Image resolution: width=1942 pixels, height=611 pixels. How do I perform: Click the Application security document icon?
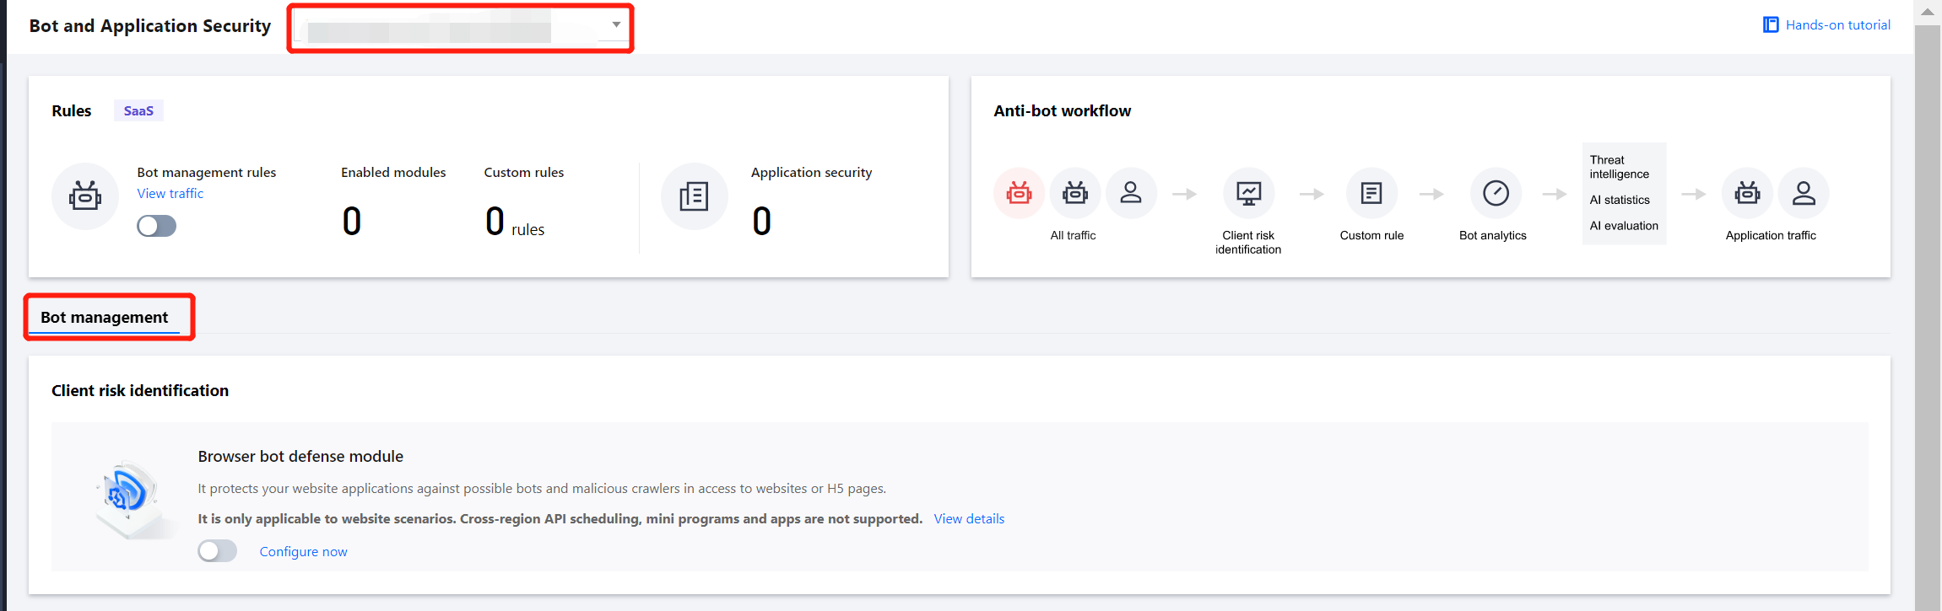[694, 196]
